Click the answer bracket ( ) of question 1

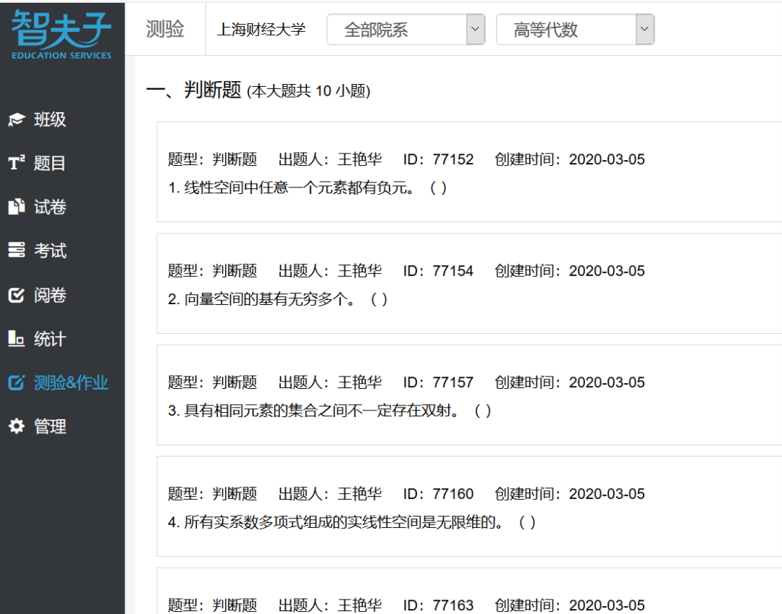[438, 188]
